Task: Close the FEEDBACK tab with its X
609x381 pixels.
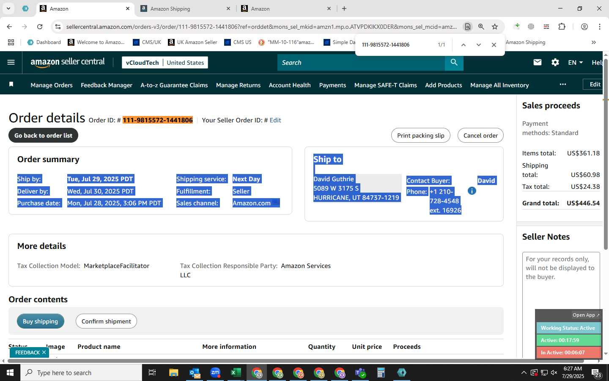Action: [x=44, y=352]
